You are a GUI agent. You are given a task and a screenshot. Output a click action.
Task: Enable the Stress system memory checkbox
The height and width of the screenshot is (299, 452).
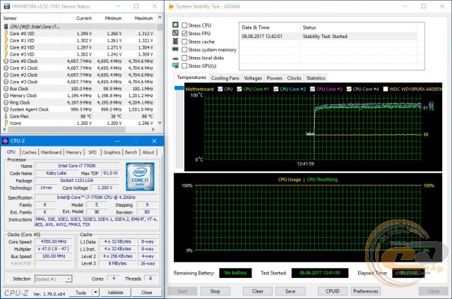point(184,49)
